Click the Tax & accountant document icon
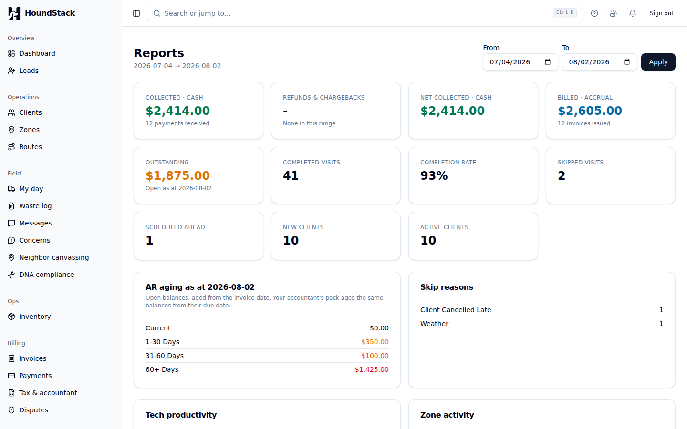The image size is (687, 429). [11, 393]
